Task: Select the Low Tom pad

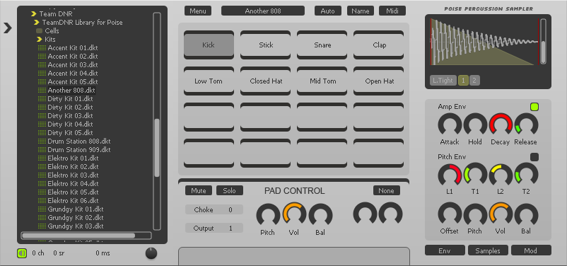Action: tap(209, 81)
